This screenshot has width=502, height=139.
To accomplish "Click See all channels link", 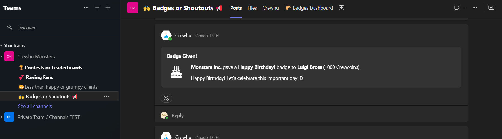I will click(35, 106).
